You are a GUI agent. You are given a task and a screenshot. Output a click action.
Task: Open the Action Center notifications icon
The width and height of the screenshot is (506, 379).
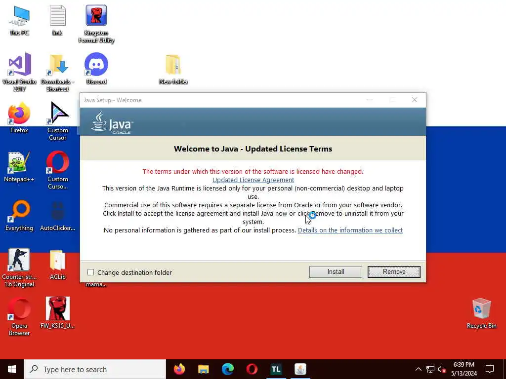[x=490, y=369]
